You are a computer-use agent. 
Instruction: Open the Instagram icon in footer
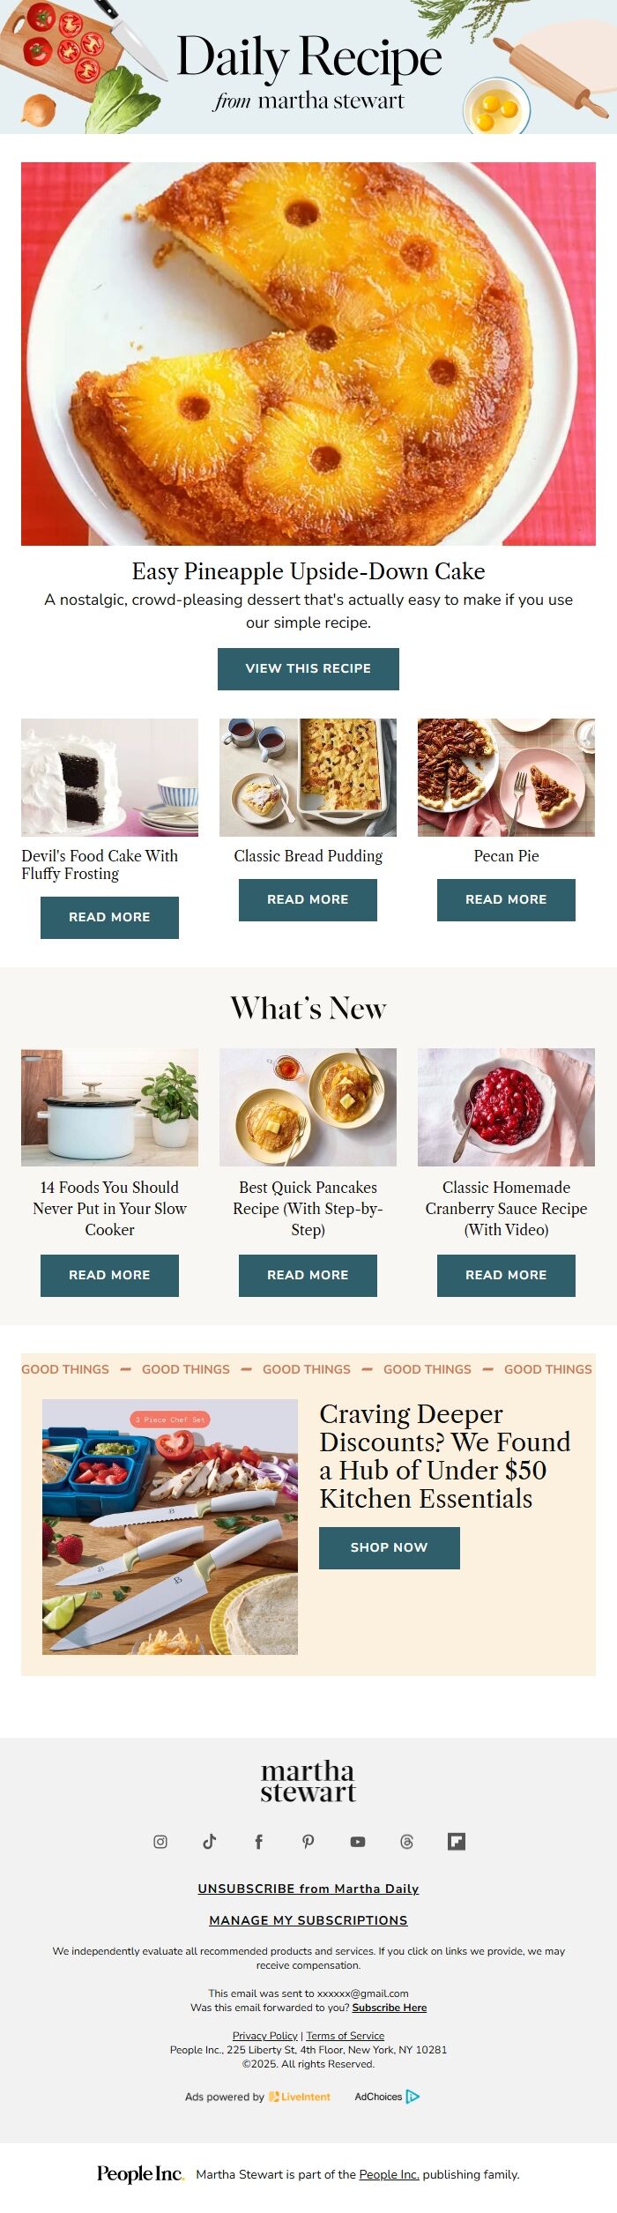click(x=160, y=1841)
